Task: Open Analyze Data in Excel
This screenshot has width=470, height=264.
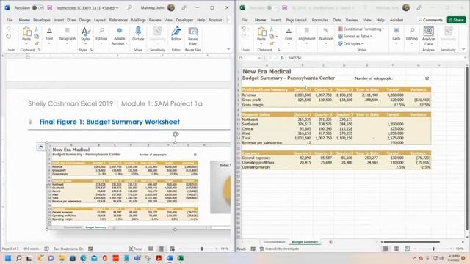Action: 428,36
